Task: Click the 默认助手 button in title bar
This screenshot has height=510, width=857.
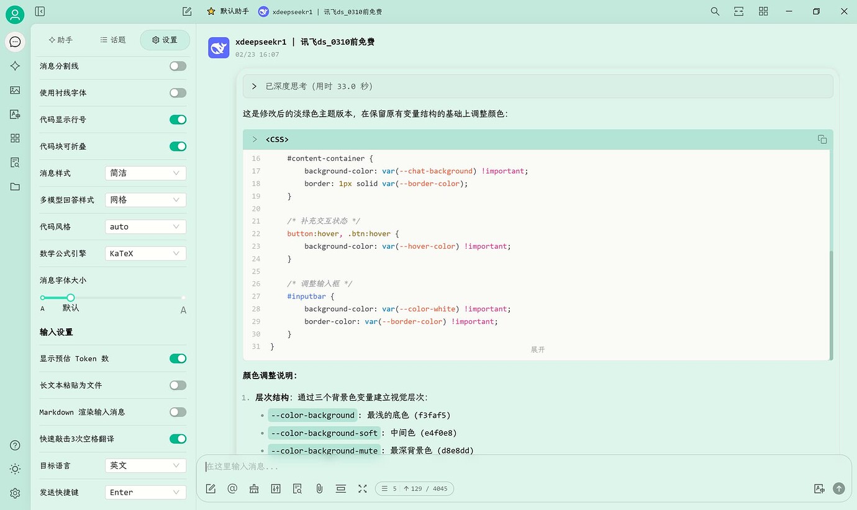Action: (228, 11)
